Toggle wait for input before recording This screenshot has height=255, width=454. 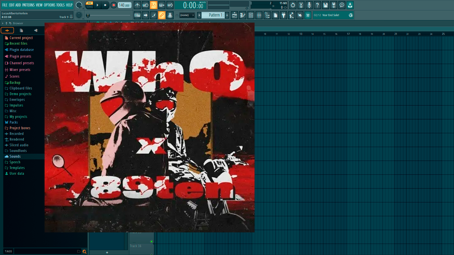tap(145, 5)
